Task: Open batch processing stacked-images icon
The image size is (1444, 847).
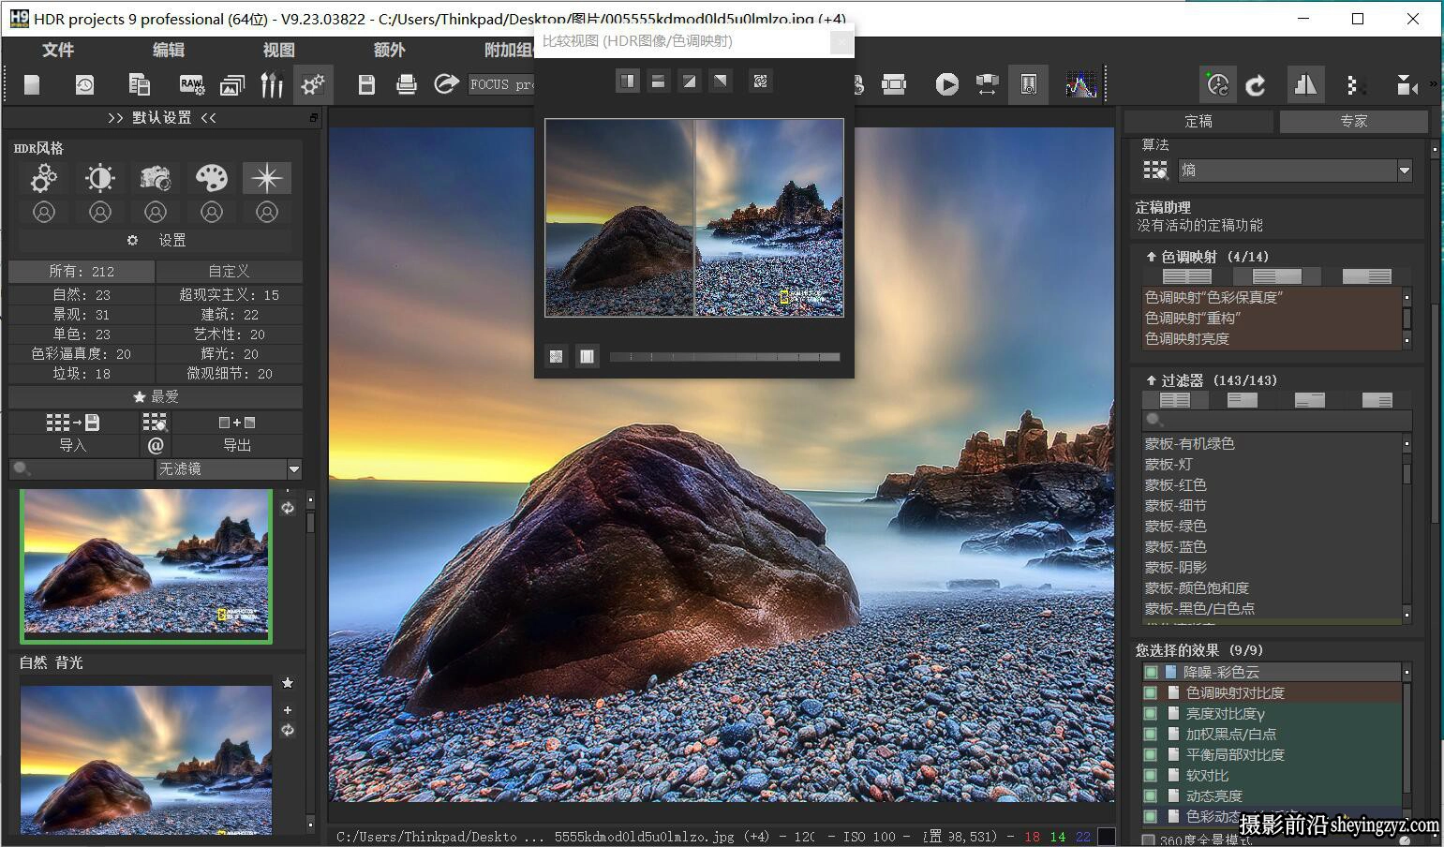Action: pos(231,85)
